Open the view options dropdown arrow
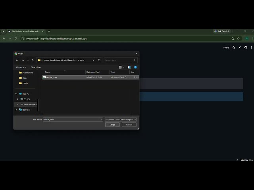 pos(124,67)
